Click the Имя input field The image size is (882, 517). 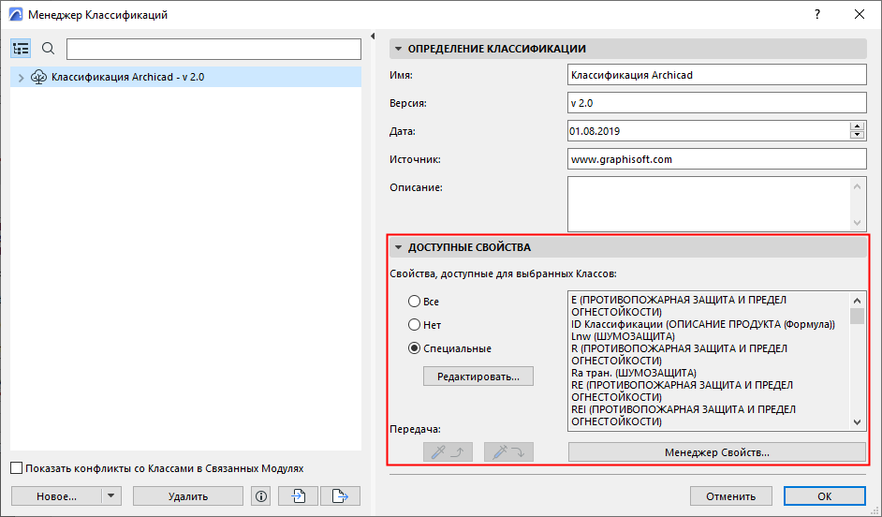tap(716, 75)
